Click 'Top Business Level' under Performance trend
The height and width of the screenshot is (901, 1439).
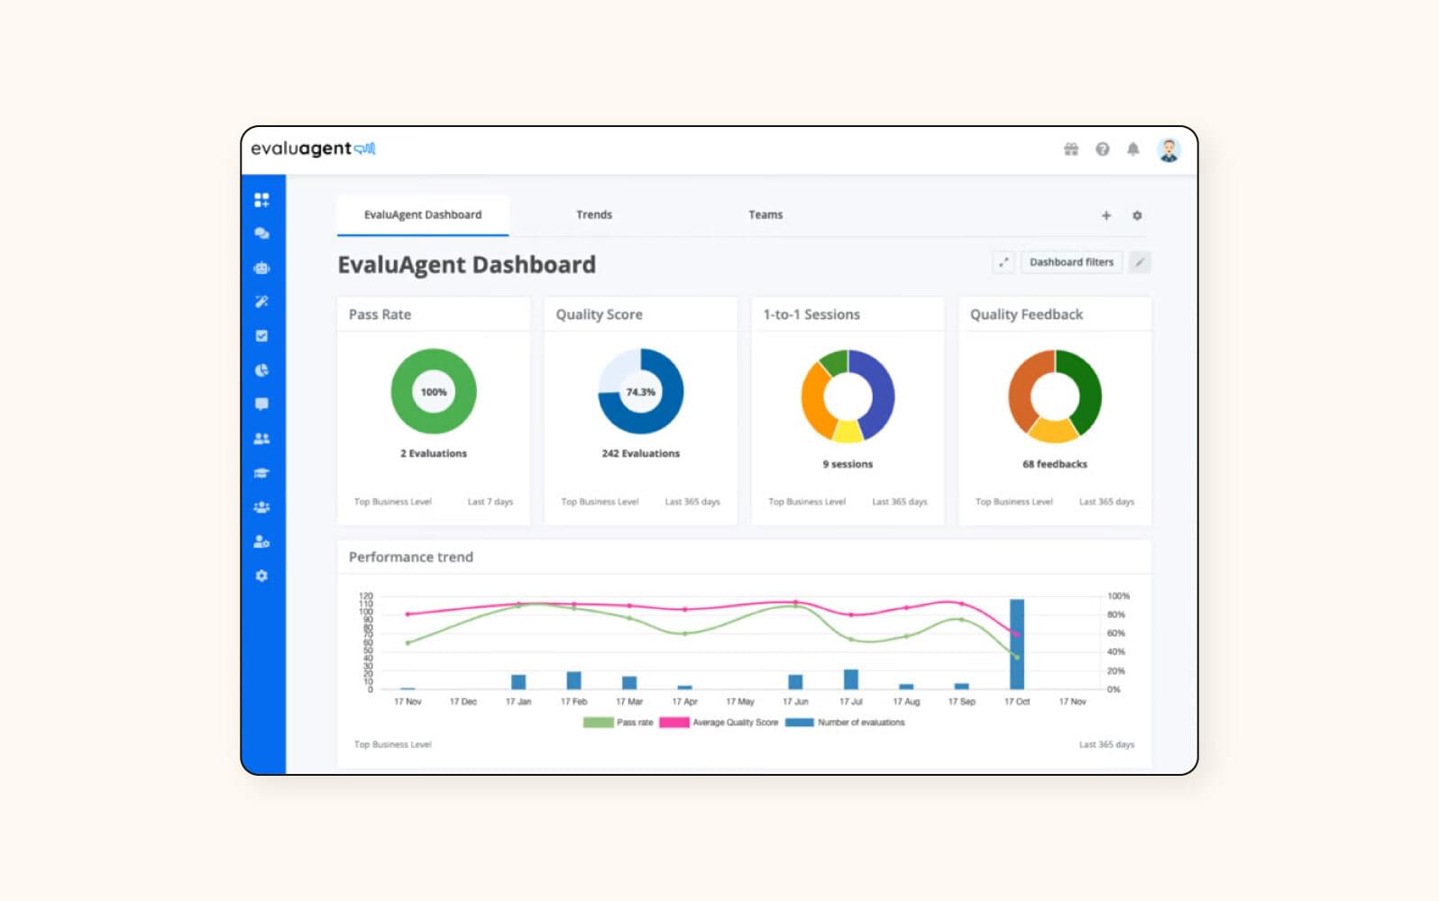pyautogui.click(x=393, y=744)
